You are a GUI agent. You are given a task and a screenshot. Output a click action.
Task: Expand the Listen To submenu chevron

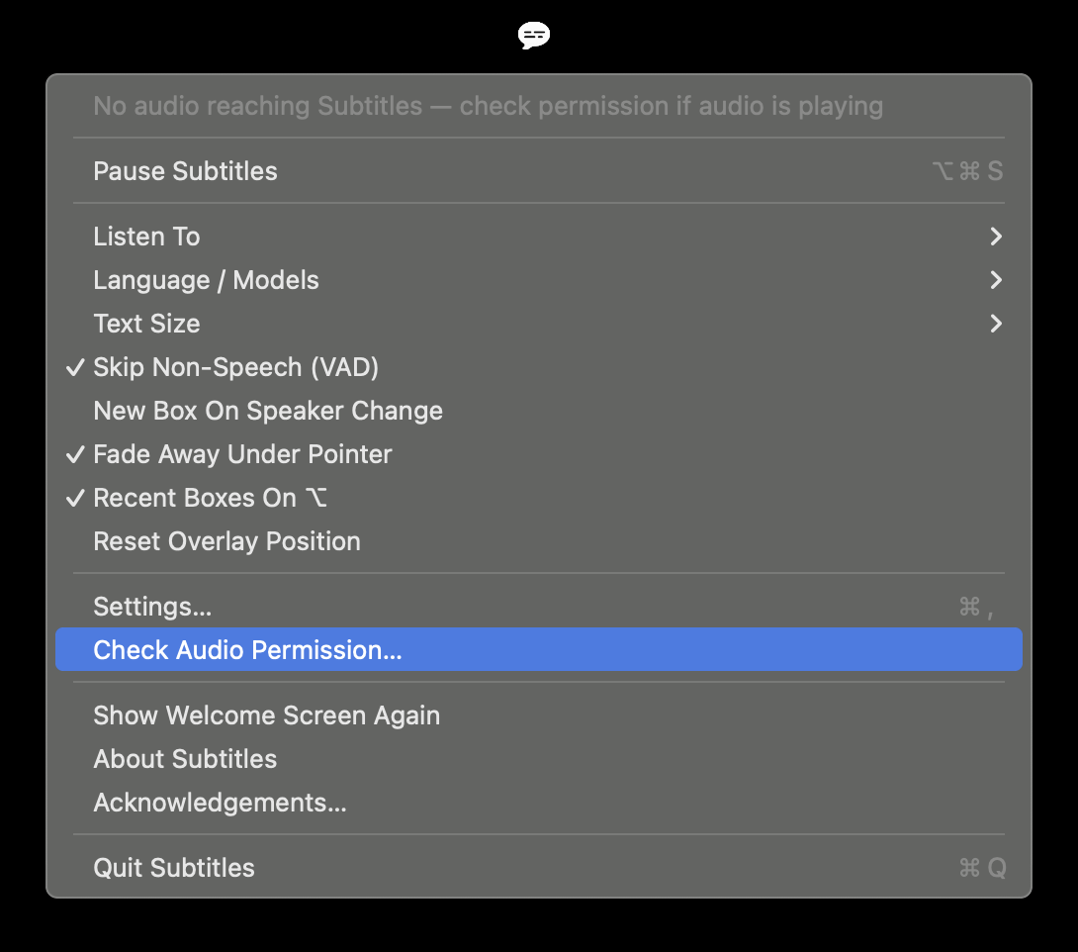pyautogui.click(x=996, y=237)
